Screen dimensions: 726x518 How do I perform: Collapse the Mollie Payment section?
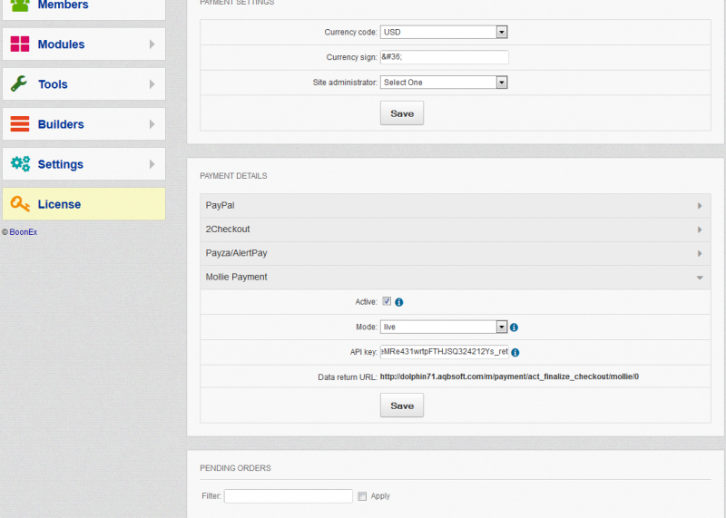pyautogui.click(x=456, y=278)
